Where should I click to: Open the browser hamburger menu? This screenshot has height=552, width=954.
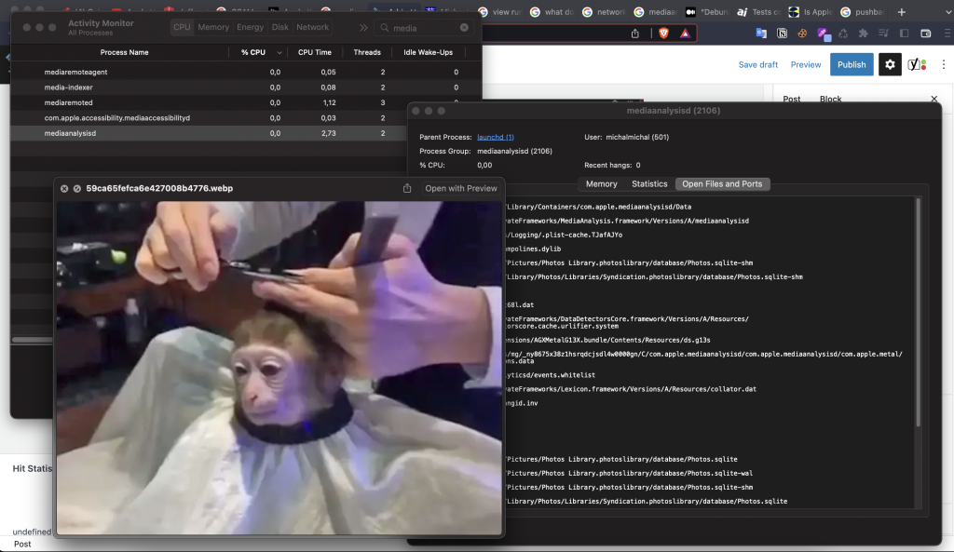[947, 34]
